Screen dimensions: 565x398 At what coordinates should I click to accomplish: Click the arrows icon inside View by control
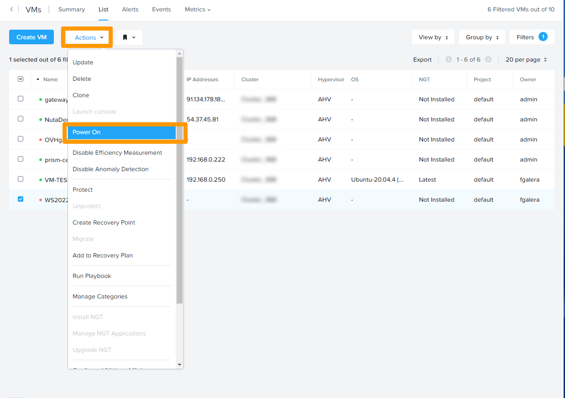coord(446,37)
